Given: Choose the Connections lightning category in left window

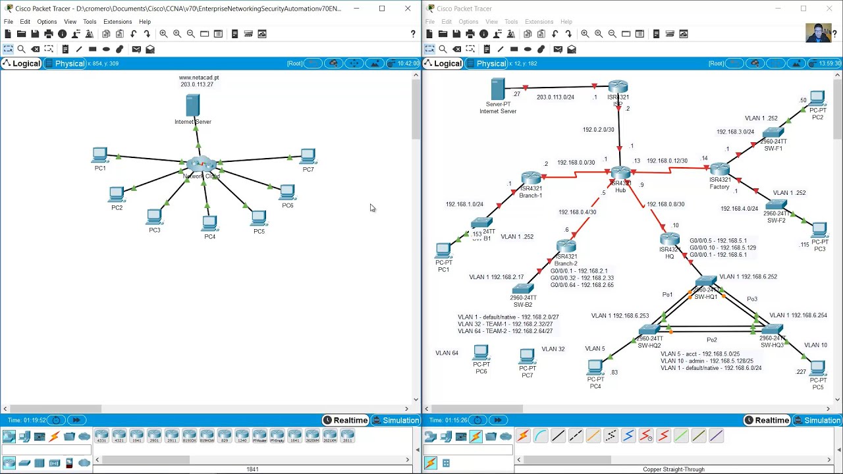Looking at the screenshot, I should pyautogui.click(x=55, y=436).
